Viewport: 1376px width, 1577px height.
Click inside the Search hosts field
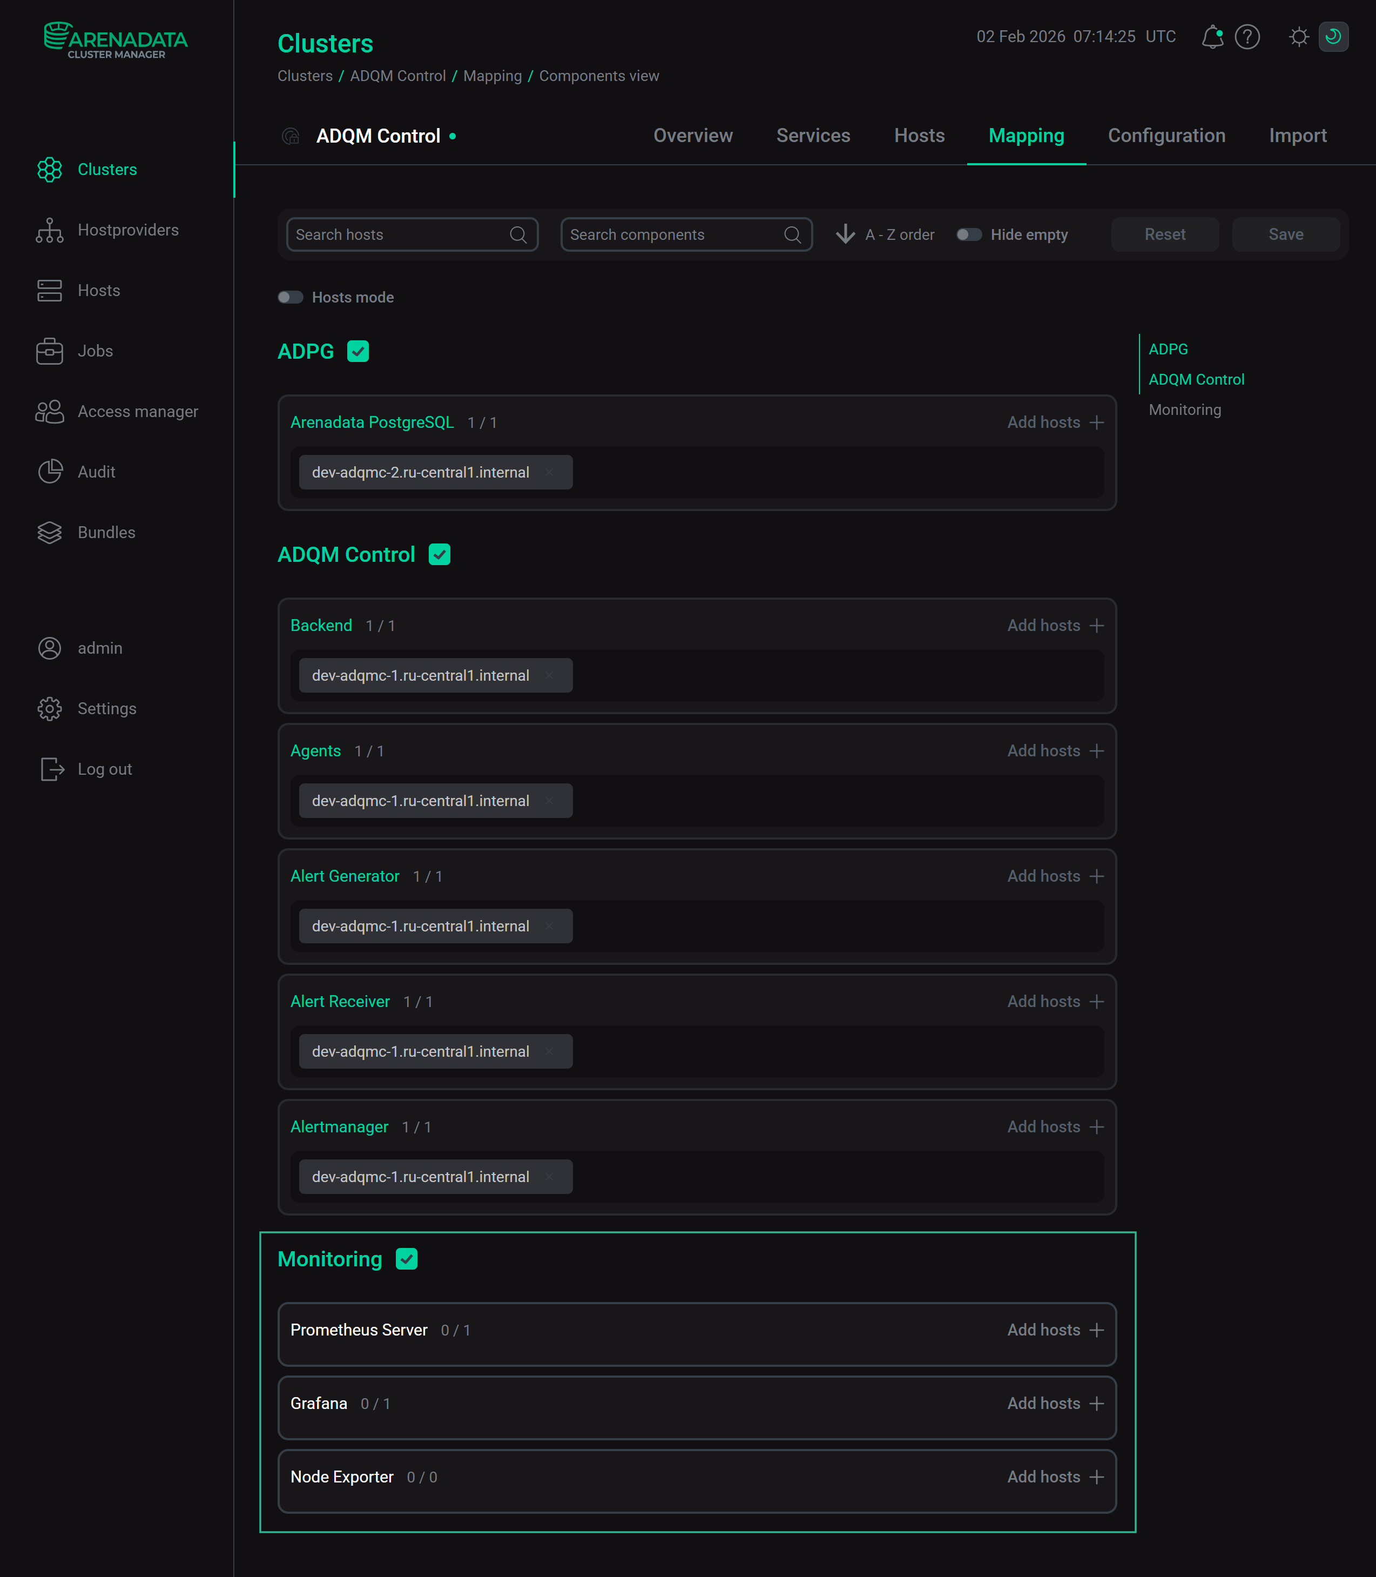pyautogui.click(x=399, y=234)
